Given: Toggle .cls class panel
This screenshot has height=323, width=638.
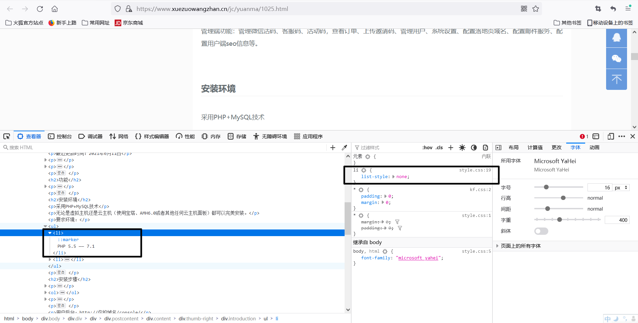Looking at the screenshot, I should click(x=439, y=148).
